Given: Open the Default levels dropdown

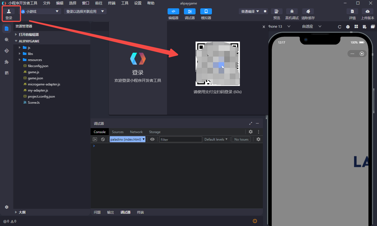Looking at the screenshot, I should (x=216, y=139).
